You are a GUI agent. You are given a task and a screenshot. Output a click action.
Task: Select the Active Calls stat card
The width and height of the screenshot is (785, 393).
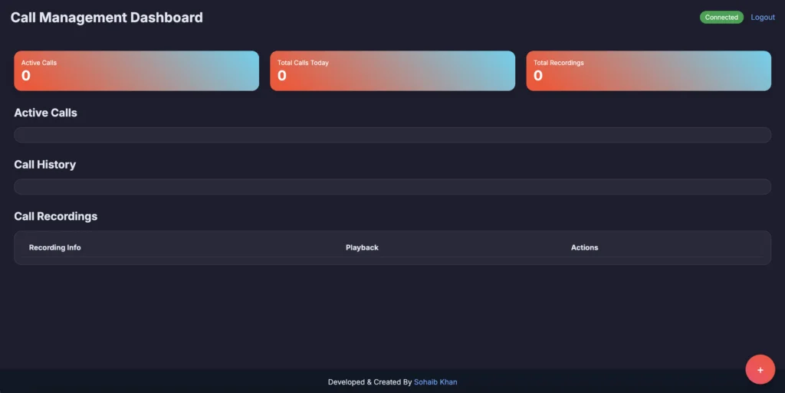pos(136,70)
